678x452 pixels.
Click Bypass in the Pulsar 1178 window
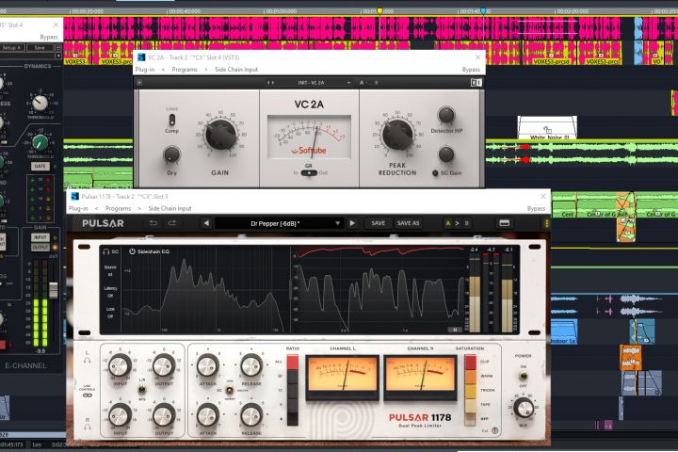coord(536,208)
